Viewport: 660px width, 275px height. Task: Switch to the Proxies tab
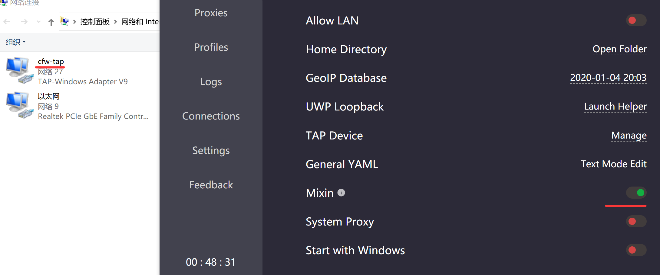point(211,13)
